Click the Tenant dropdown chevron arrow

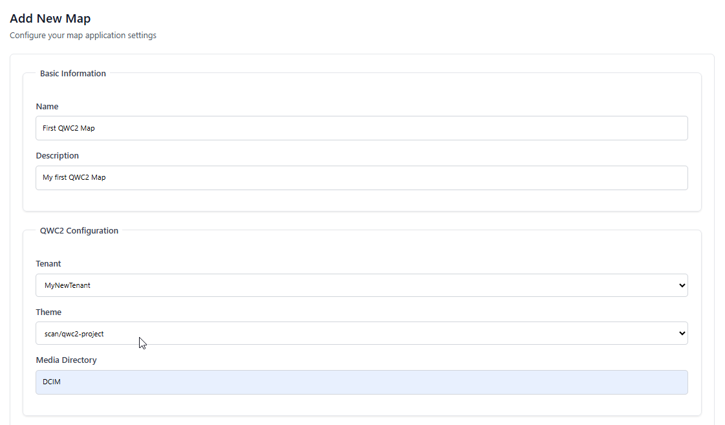coord(681,285)
